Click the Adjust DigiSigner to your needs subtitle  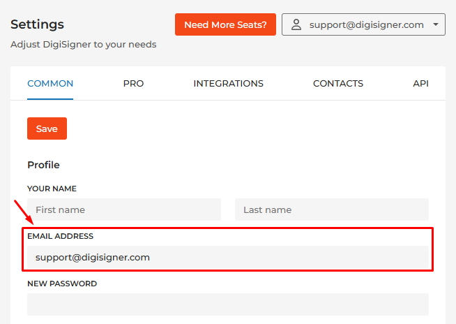(x=83, y=45)
